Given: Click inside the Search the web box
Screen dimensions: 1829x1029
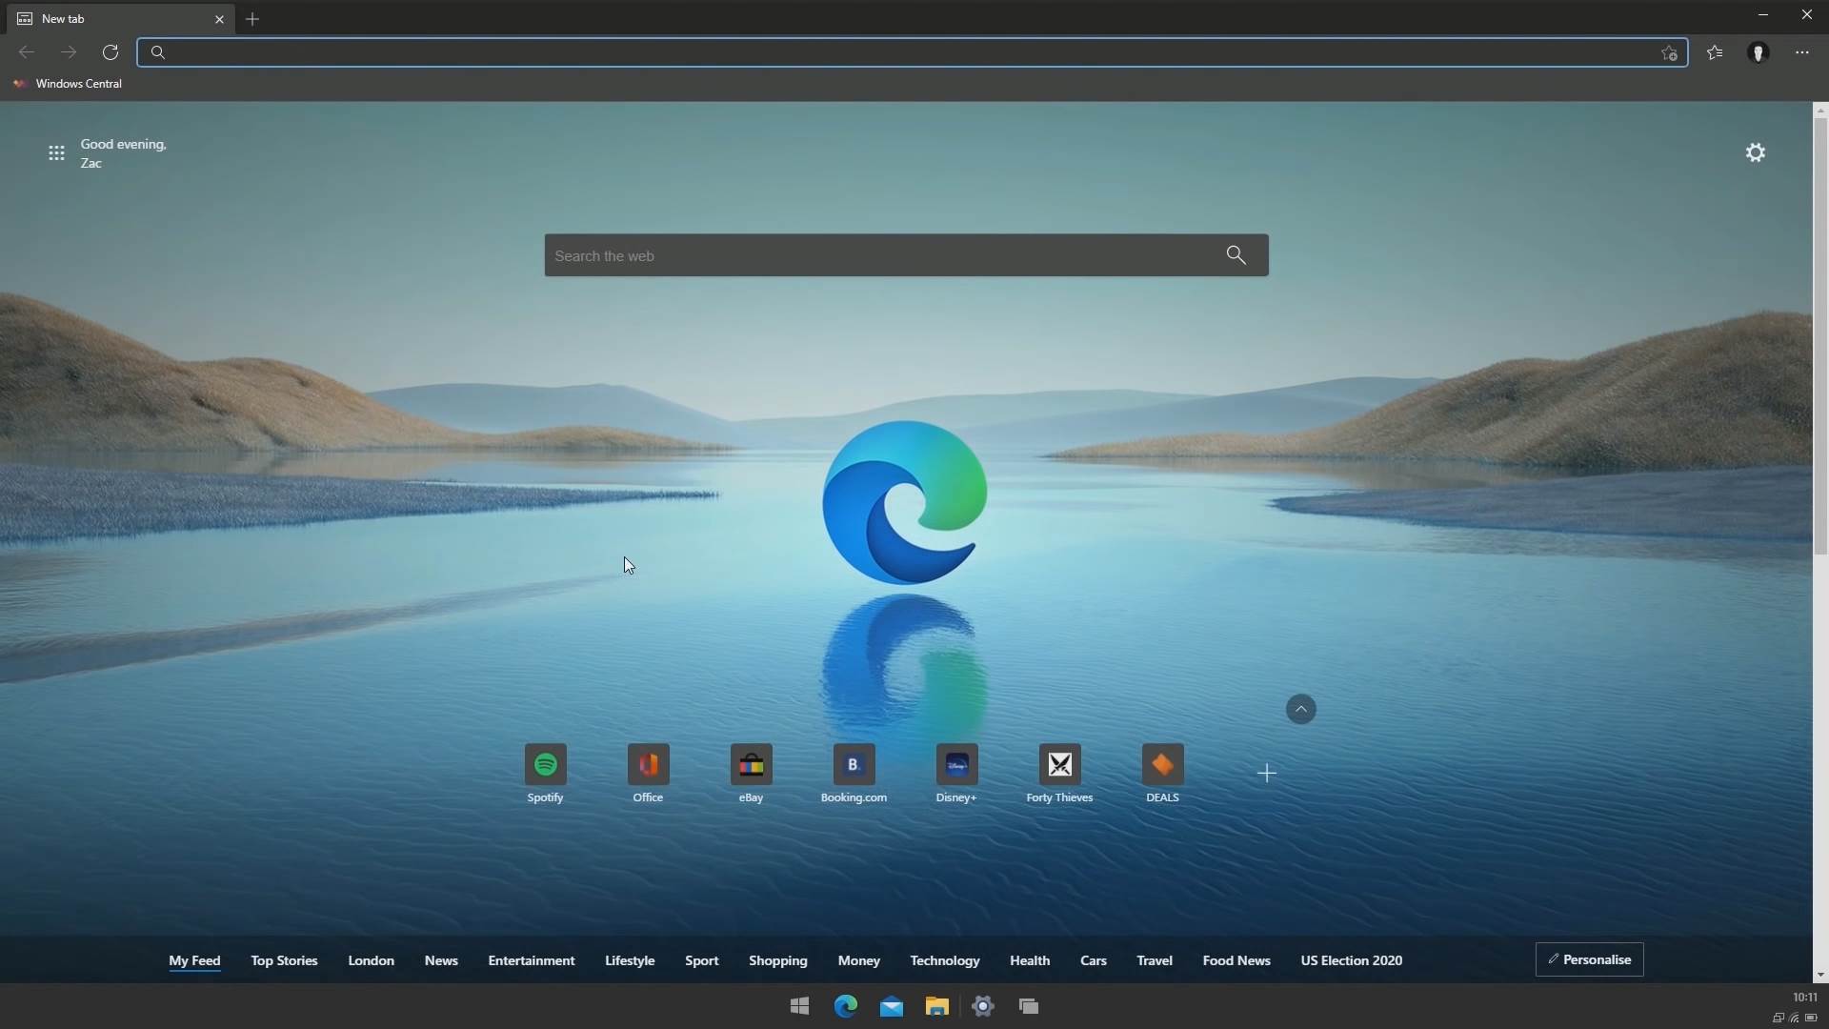Looking at the screenshot, I should [x=906, y=255].
